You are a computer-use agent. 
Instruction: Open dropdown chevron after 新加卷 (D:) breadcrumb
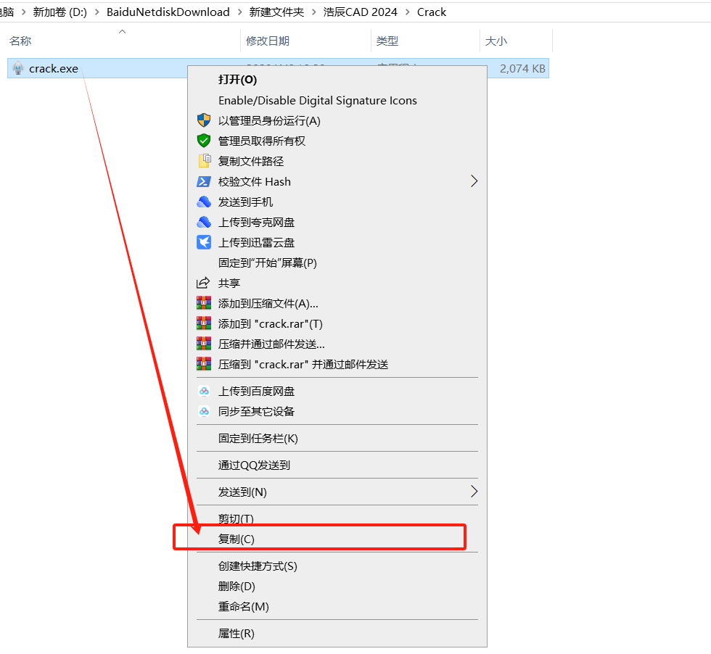(x=96, y=12)
